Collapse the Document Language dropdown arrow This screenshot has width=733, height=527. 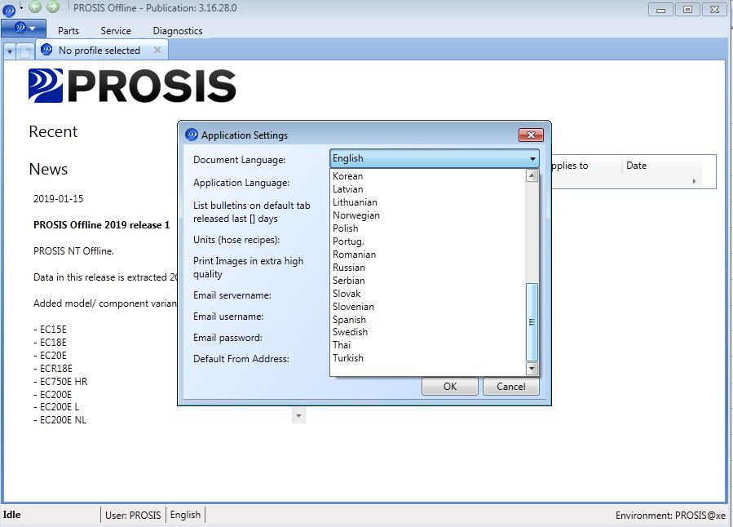coord(532,159)
